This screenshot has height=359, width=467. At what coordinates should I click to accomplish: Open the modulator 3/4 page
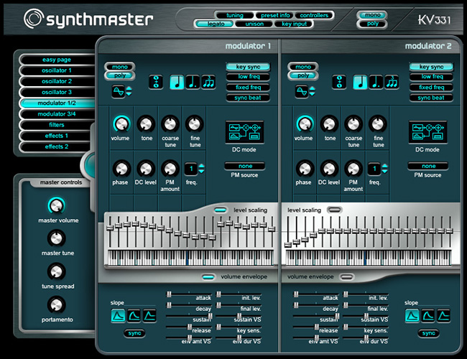pyautogui.click(x=57, y=114)
